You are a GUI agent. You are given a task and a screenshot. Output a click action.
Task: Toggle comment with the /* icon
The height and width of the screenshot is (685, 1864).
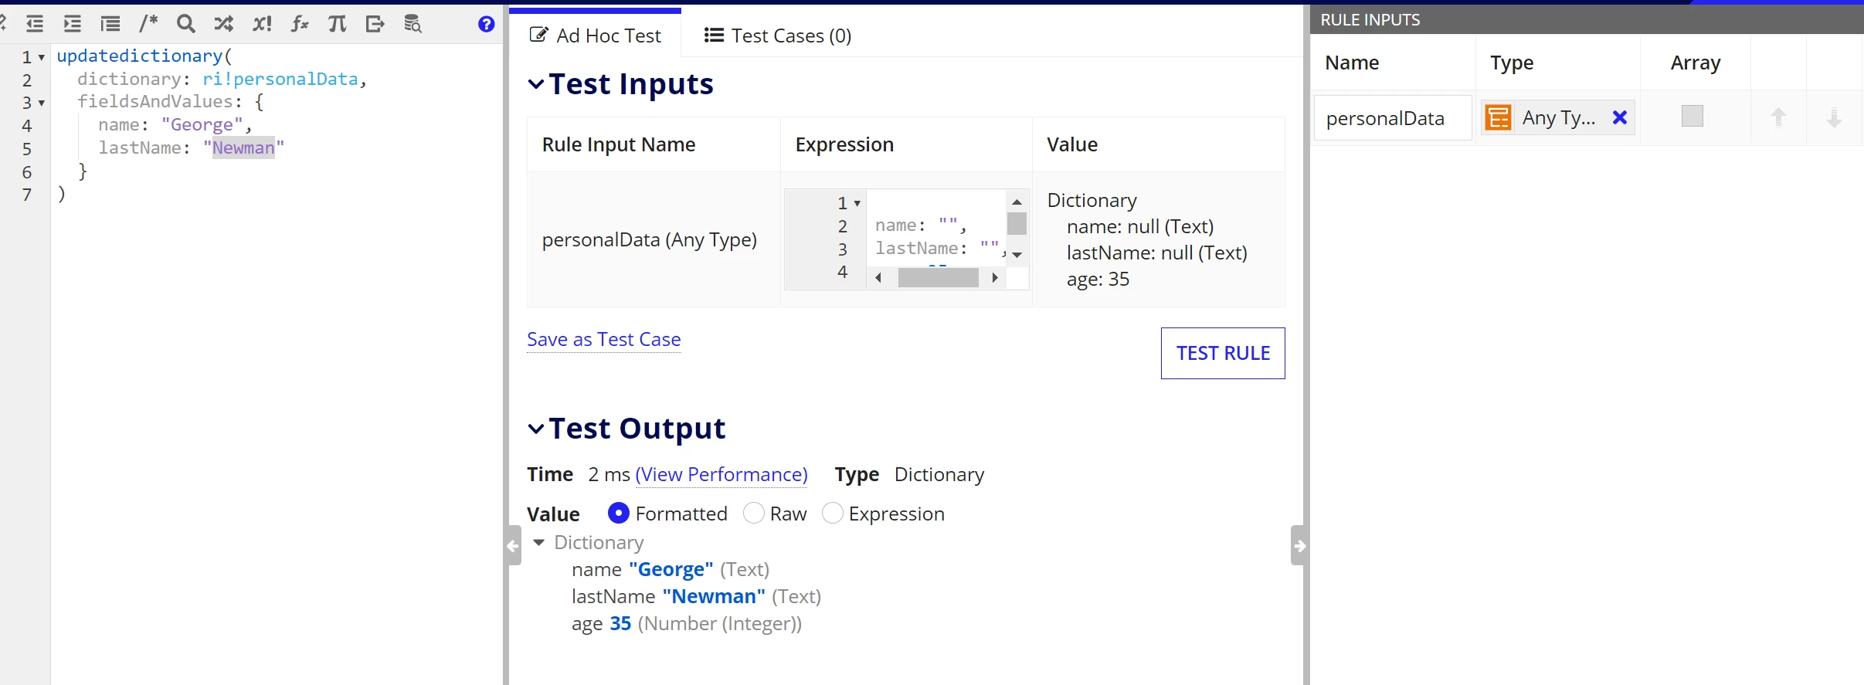click(x=148, y=24)
